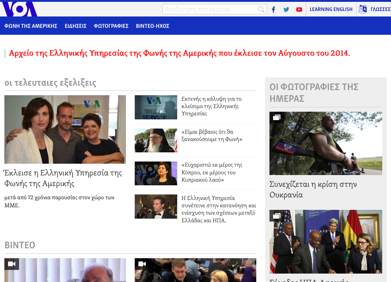Click video camera icon on right video
This screenshot has width=391, height=282.
(142, 264)
